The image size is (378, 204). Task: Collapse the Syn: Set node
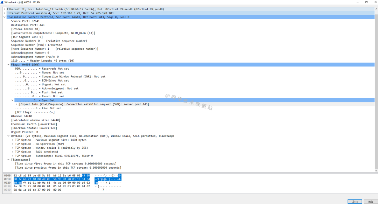pyautogui.click(x=13, y=100)
